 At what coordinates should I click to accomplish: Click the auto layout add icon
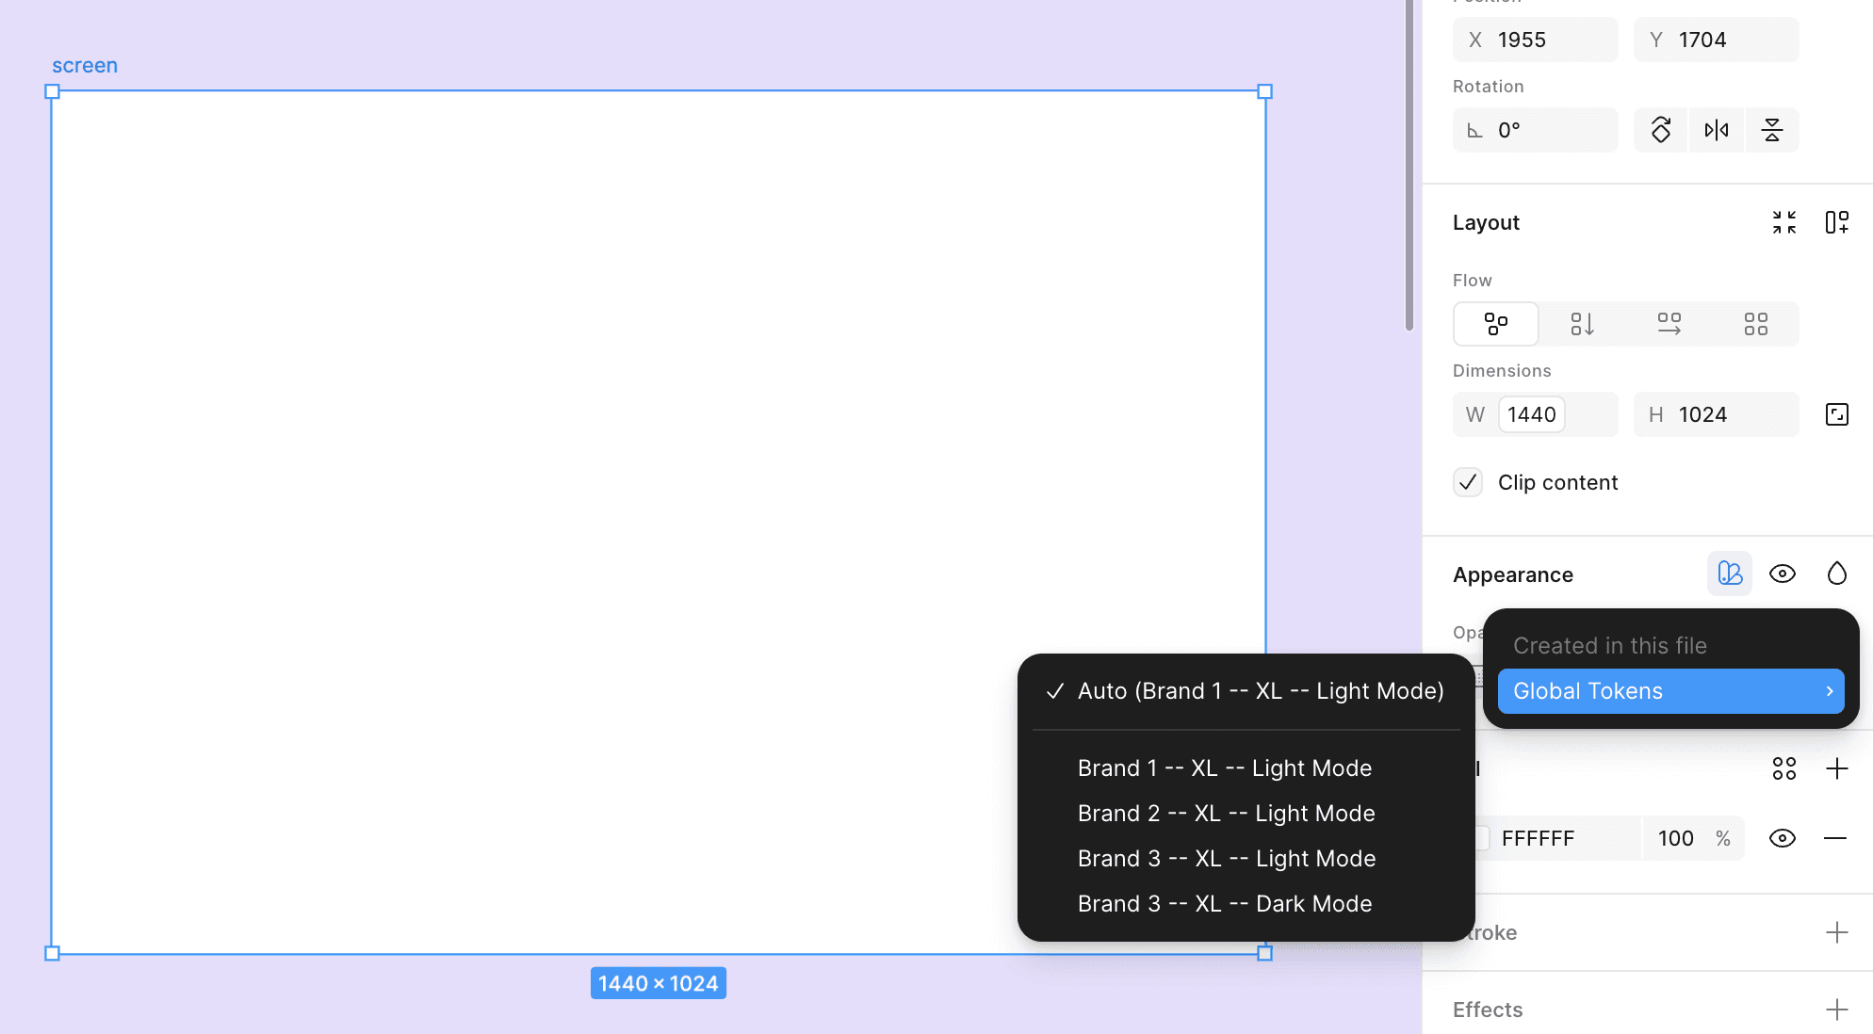point(1836,222)
